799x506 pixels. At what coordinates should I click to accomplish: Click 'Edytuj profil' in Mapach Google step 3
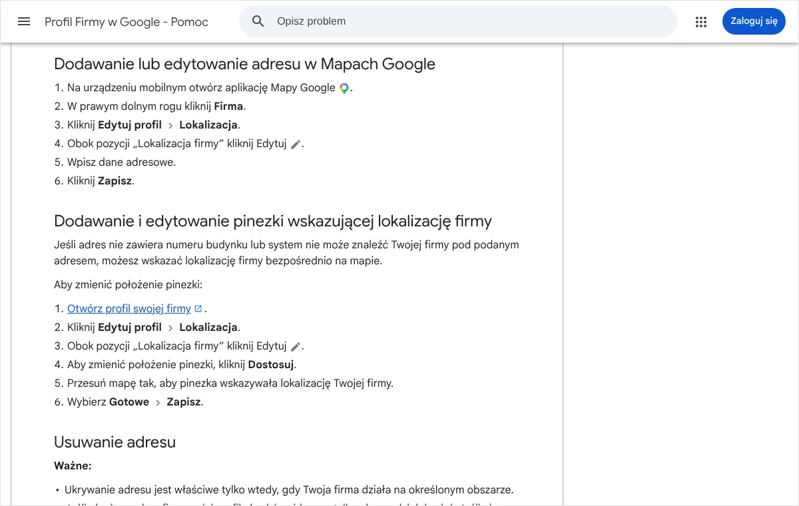(x=130, y=125)
